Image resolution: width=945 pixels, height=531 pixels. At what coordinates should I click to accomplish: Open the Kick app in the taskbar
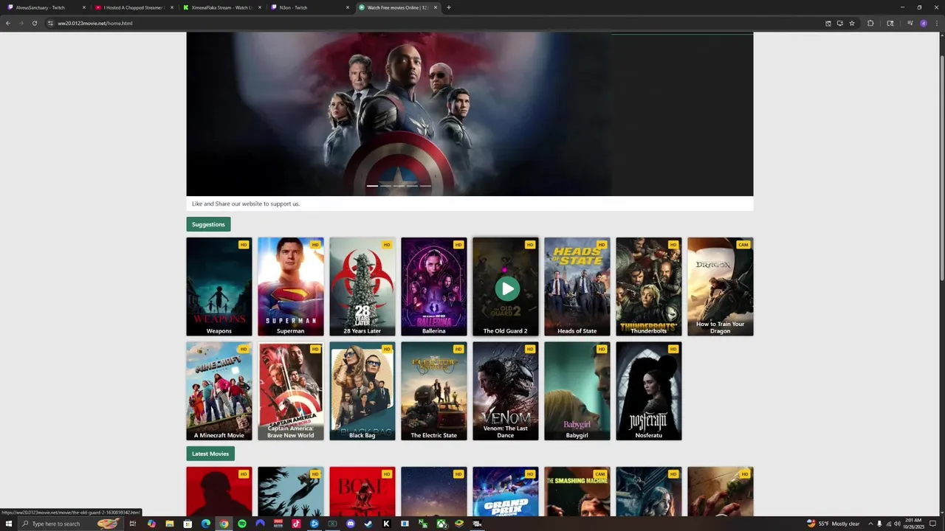click(x=387, y=524)
